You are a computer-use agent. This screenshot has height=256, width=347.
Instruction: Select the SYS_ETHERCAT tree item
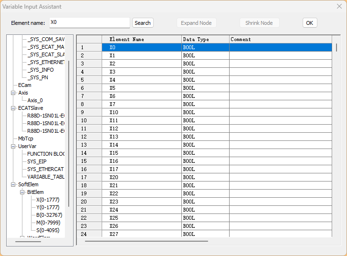point(45,169)
